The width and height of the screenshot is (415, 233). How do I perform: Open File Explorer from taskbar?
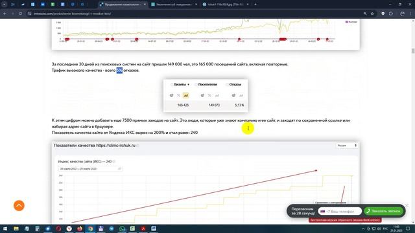coord(16,228)
